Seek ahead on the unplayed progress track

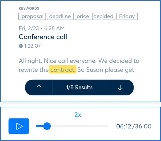point(79,126)
